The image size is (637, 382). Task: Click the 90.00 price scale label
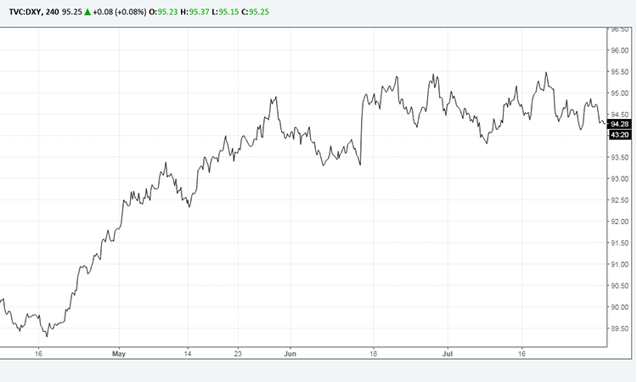click(x=619, y=307)
